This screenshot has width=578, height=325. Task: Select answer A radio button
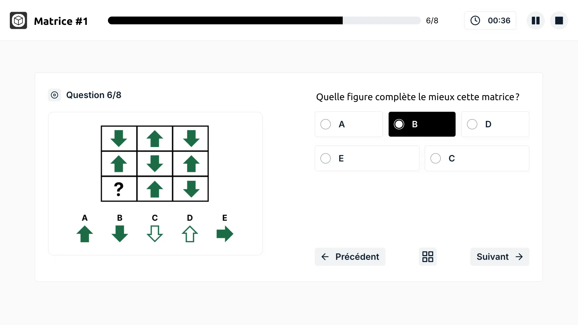click(x=325, y=124)
